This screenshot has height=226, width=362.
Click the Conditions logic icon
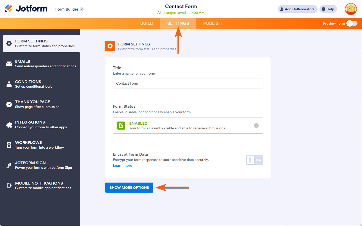9,84
